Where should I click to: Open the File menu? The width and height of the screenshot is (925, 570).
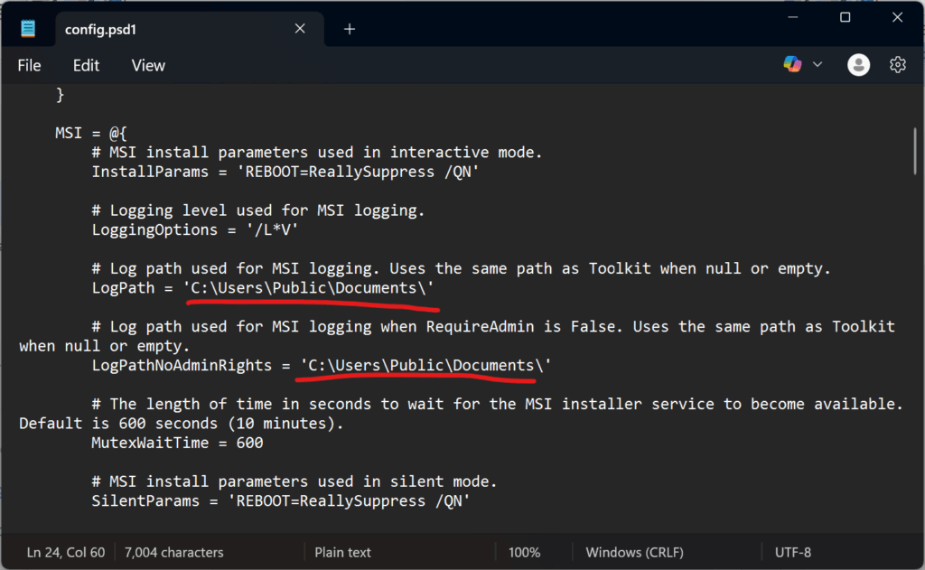coord(29,64)
